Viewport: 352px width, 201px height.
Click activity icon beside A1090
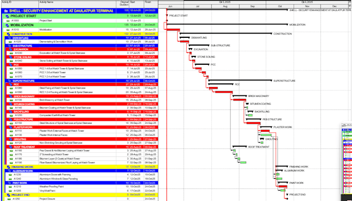pyautogui.click(x=11, y=92)
